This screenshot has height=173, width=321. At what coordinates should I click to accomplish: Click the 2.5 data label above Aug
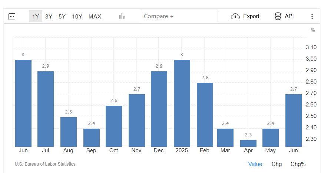[x=69, y=112]
